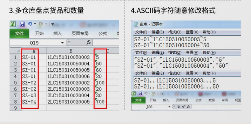251x124 pixels.
Task: Open 编辑(E) menu in middle Notepad window
Action: [158, 52]
